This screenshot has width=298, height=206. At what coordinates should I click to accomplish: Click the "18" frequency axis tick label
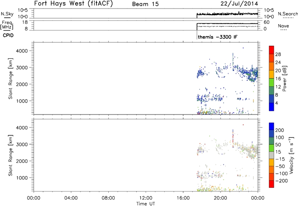tap(25, 22)
